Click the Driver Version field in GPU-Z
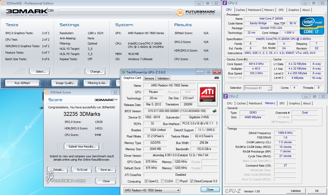This screenshot has width=328, height=195. (181, 155)
